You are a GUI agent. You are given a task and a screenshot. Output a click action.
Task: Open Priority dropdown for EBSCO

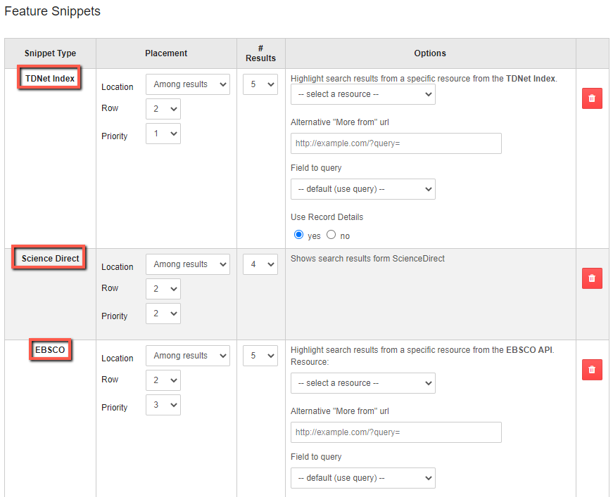click(163, 405)
